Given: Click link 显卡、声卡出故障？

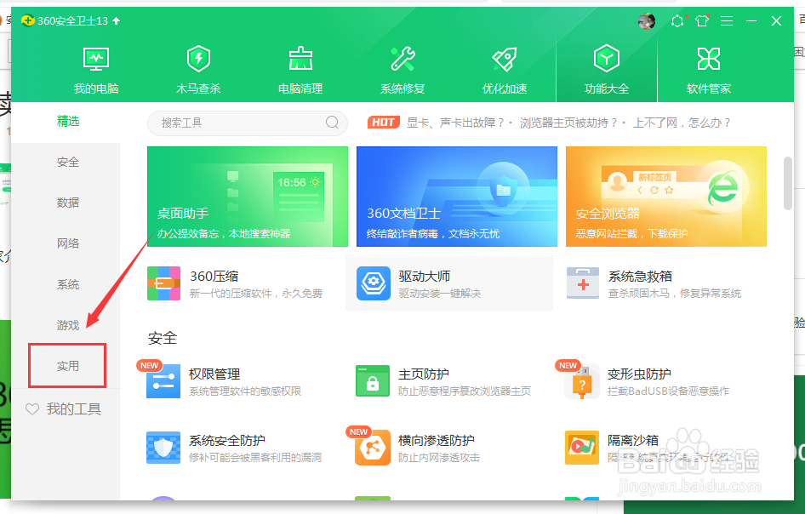Looking at the screenshot, I should coord(455,123).
